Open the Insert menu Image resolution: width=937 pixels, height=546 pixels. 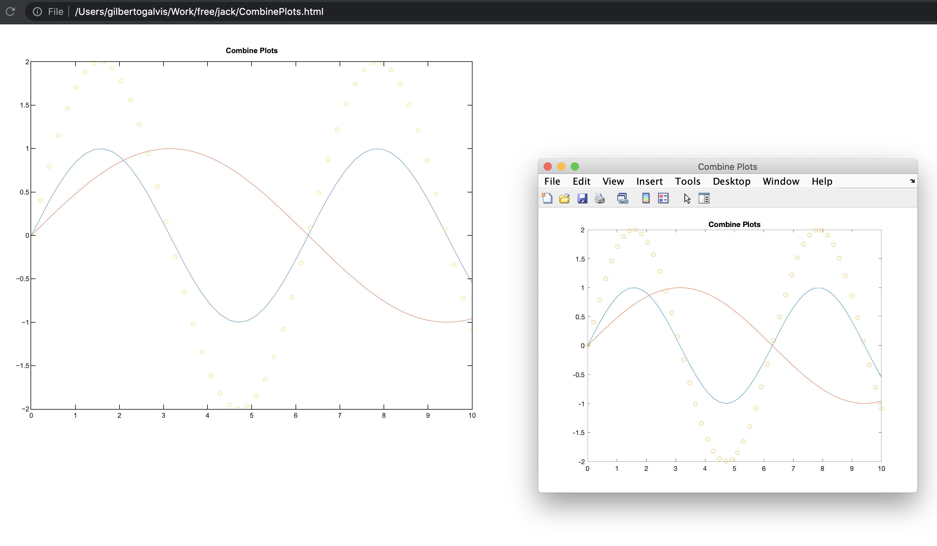(x=649, y=181)
